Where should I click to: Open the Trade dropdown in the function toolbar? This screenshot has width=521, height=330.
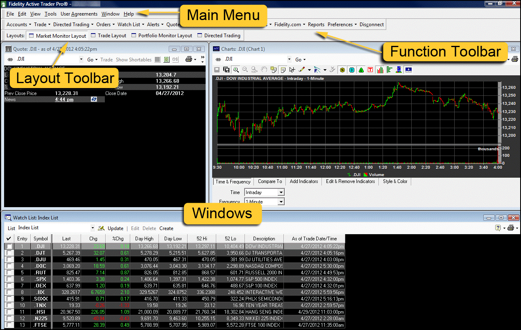(42, 25)
